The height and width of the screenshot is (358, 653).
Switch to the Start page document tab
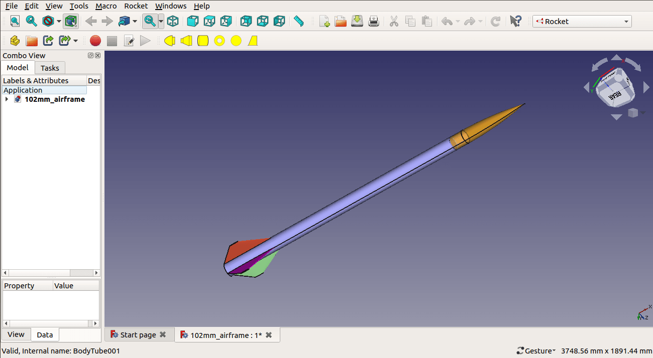click(138, 335)
